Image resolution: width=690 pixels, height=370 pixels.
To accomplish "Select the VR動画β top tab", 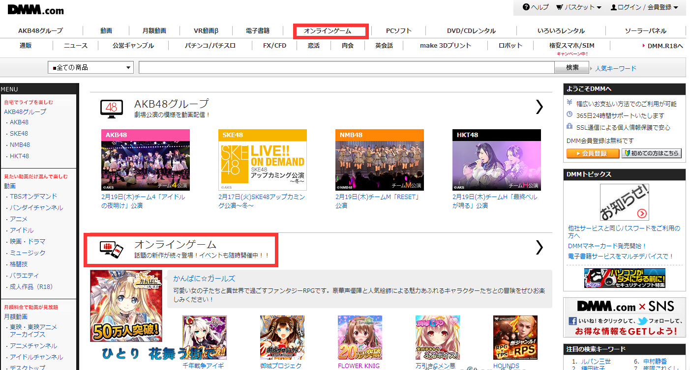I will pyautogui.click(x=206, y=31).
